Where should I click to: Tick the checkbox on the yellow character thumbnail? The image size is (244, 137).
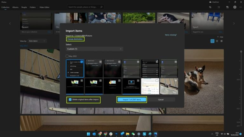click(x=119, y=81)
